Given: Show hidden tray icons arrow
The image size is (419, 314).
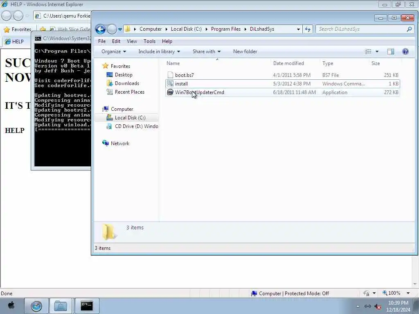Looking at the screenshot, I should pos(358,307).
